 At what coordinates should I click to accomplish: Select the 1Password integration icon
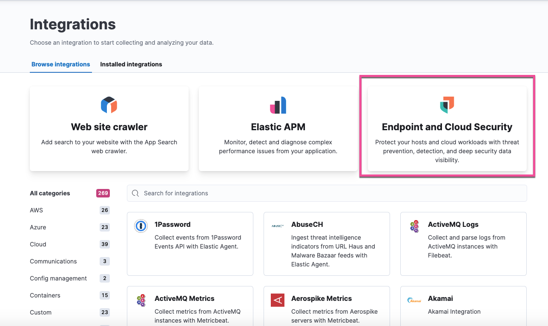click(141, 226)
